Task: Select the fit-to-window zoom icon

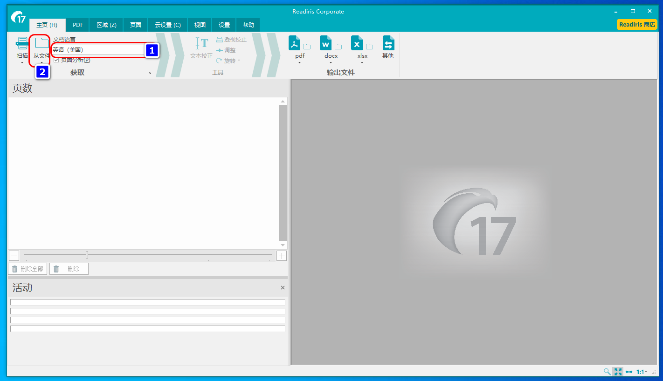Action: pyautogui.click(x=618, y=372)
